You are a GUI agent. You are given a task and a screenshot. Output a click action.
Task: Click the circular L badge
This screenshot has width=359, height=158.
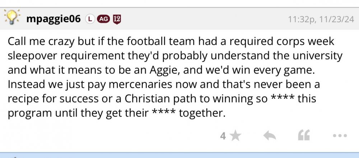click(89, 19)
